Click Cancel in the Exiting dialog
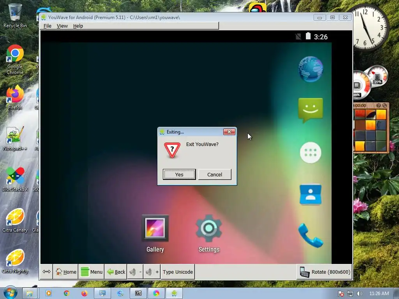Screen dimensions: 399x299 (215, 174)
